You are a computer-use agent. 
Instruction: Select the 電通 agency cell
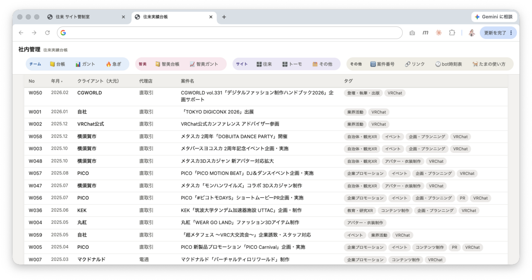144,259
